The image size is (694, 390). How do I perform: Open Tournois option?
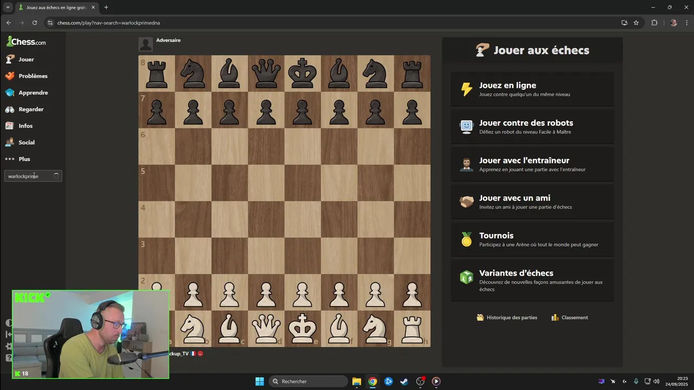click(x=532, y=239)
